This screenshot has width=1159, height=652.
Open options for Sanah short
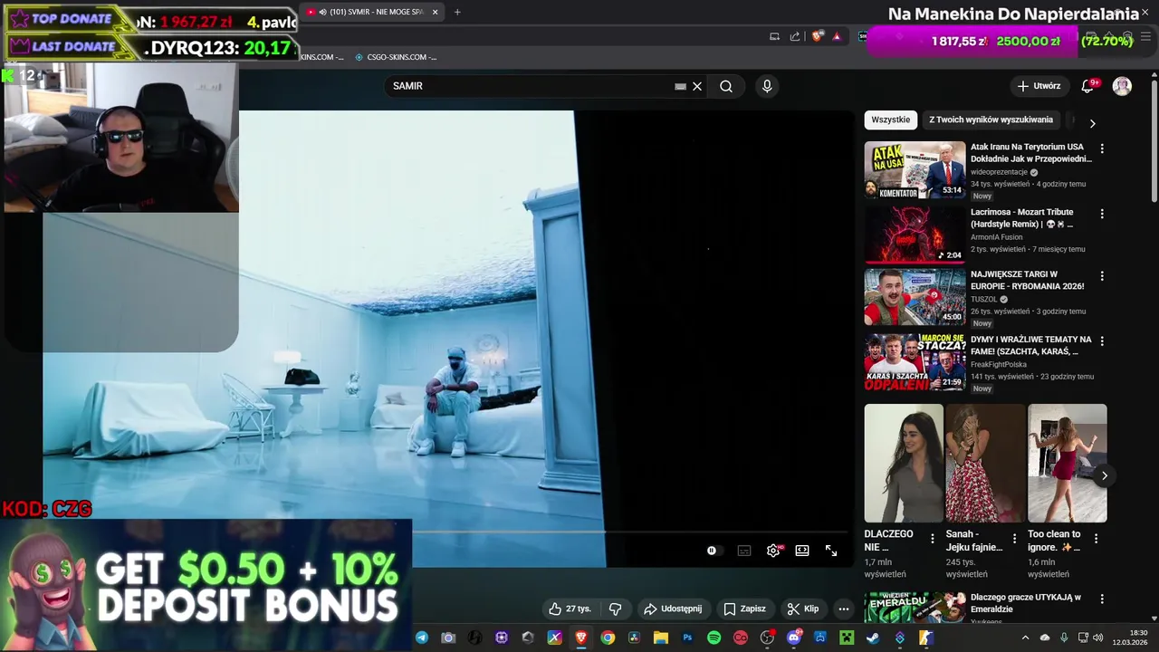point(1014,538)
